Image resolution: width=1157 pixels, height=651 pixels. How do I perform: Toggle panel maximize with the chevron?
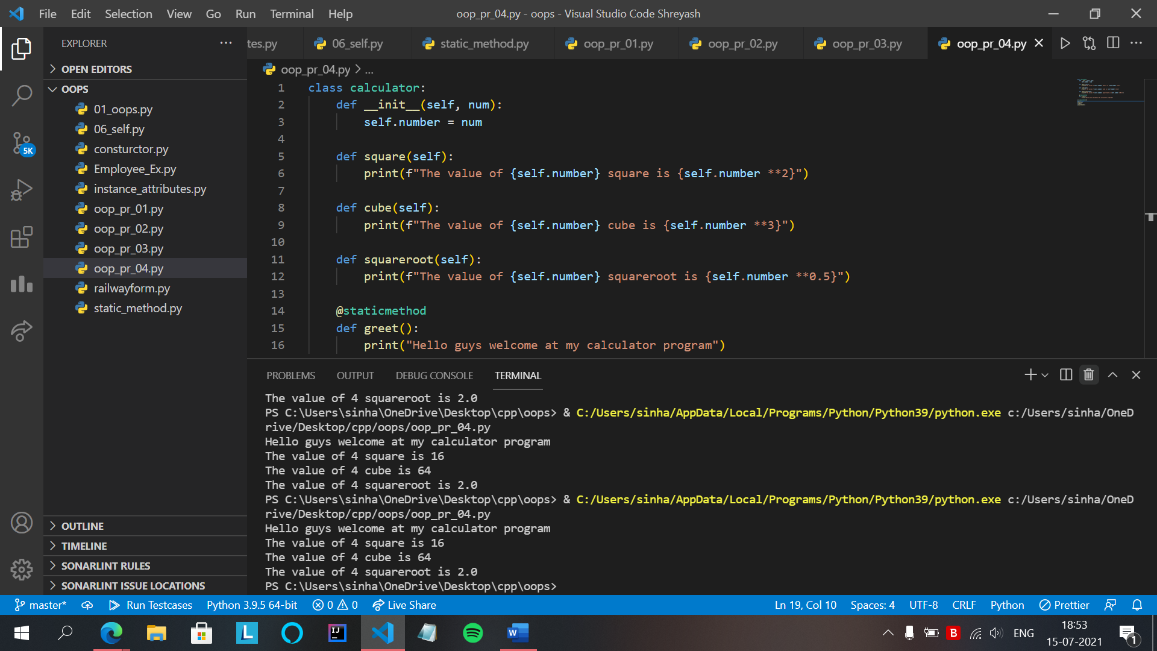pos(1112,374)
